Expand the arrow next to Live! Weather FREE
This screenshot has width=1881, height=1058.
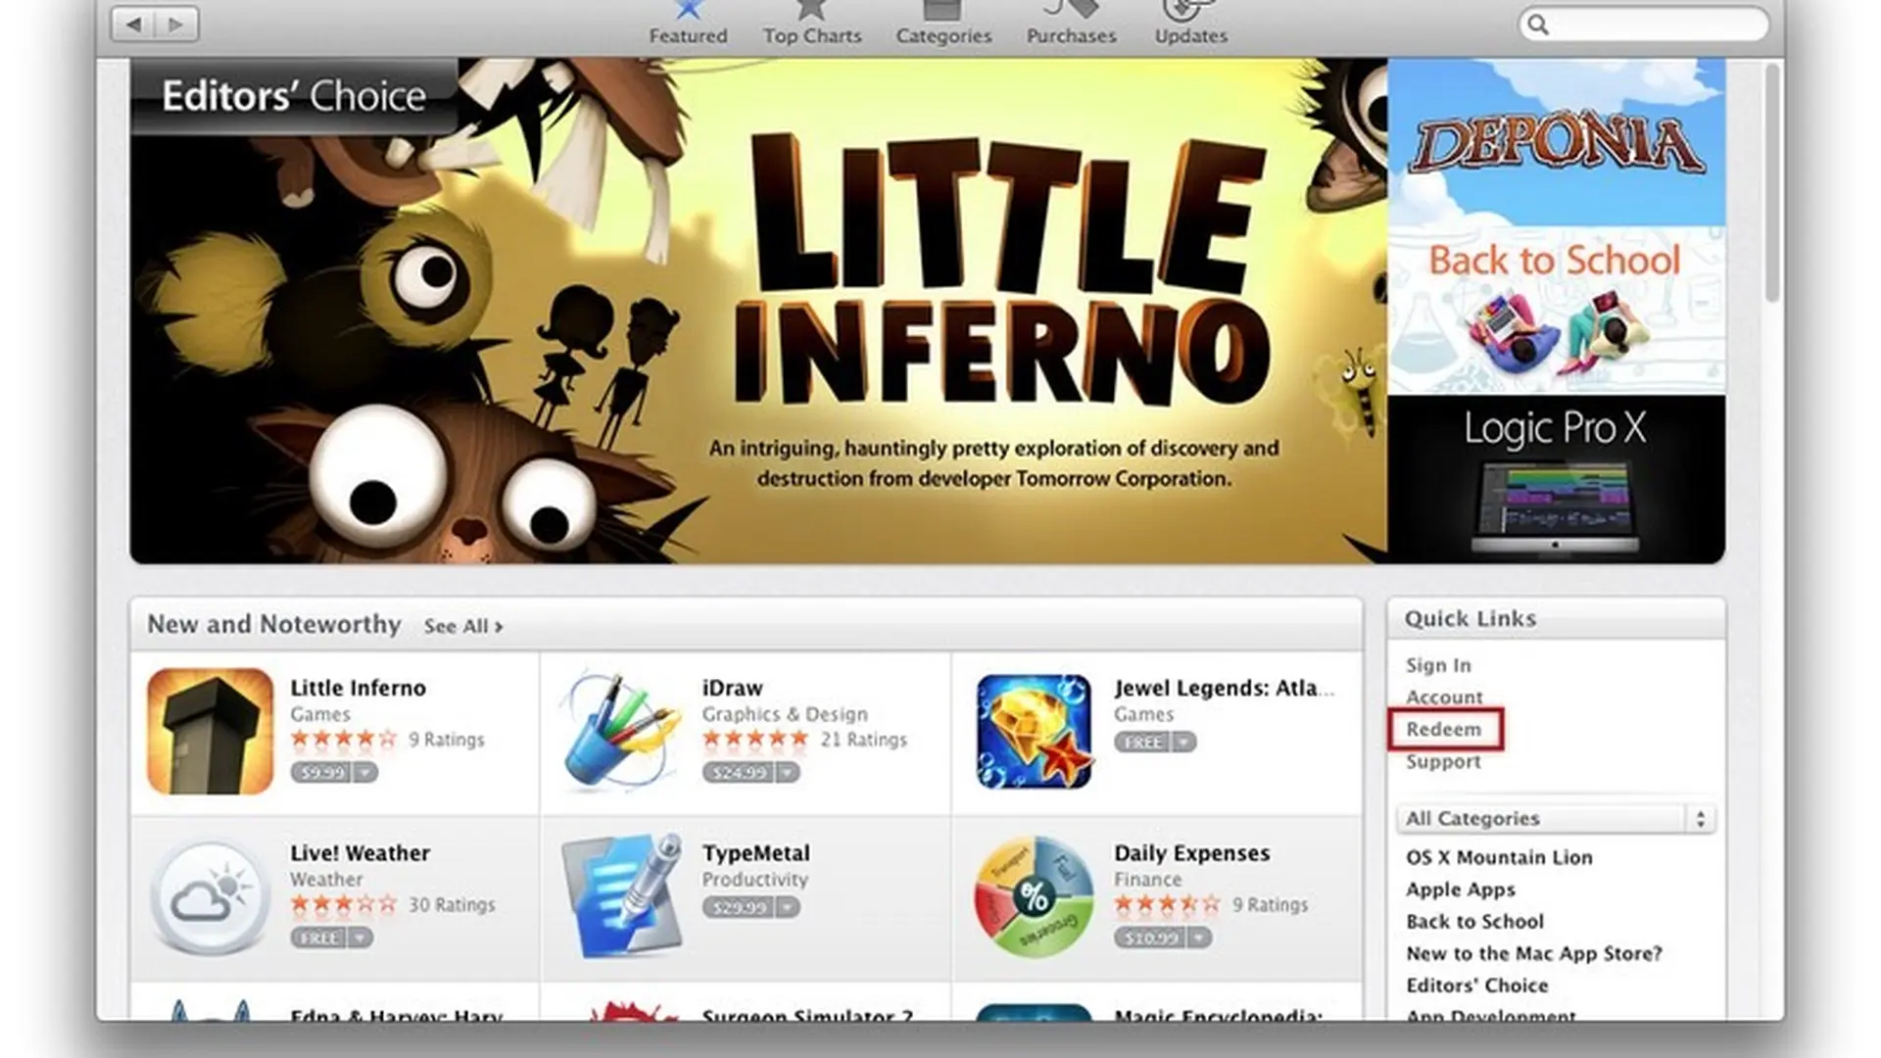pyautogui.click(x=360, y=938)
